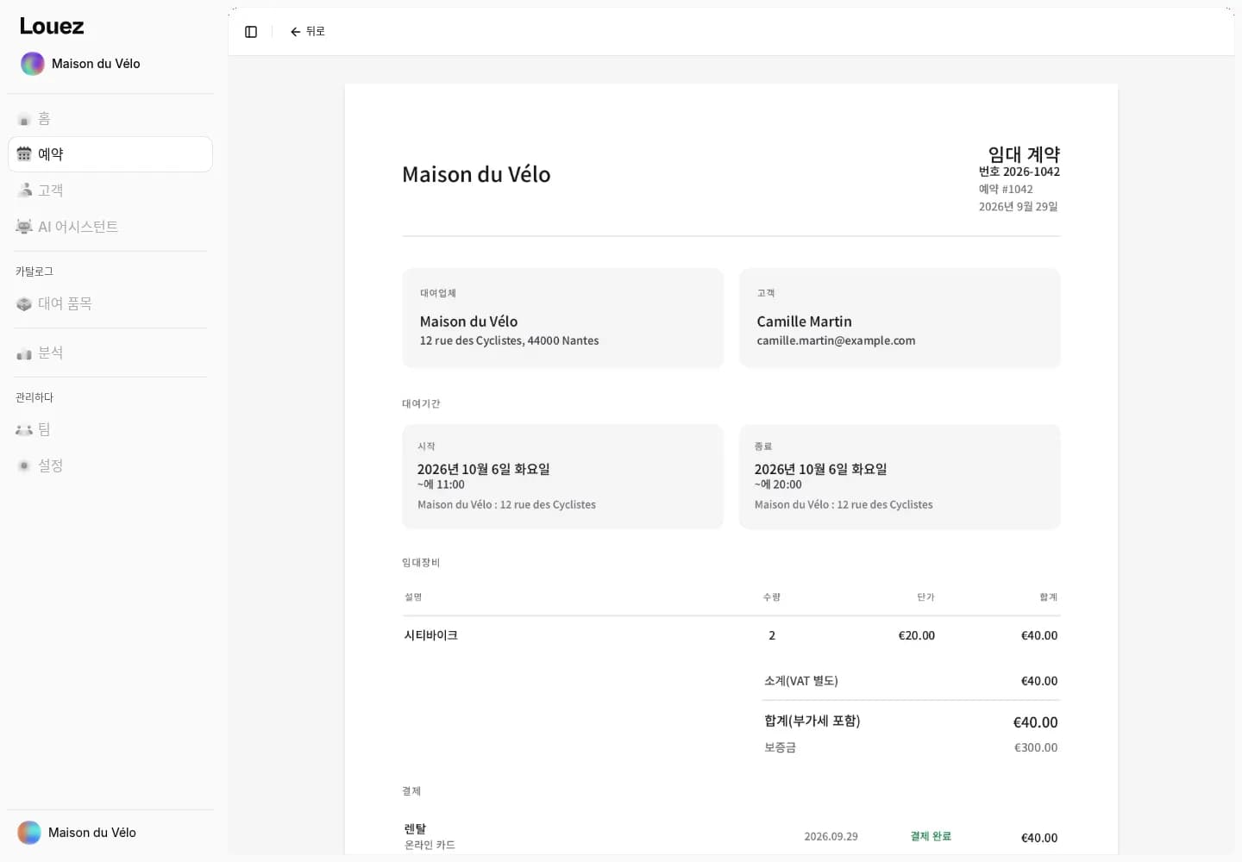The image size is (1242, 862).
Task: Click the Maison du Vélo gradient avatar at top
Action: (x=32, y=64)
